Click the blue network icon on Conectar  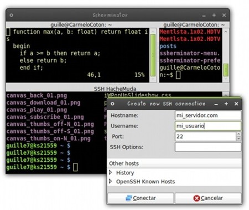click(x=129, y=198)
